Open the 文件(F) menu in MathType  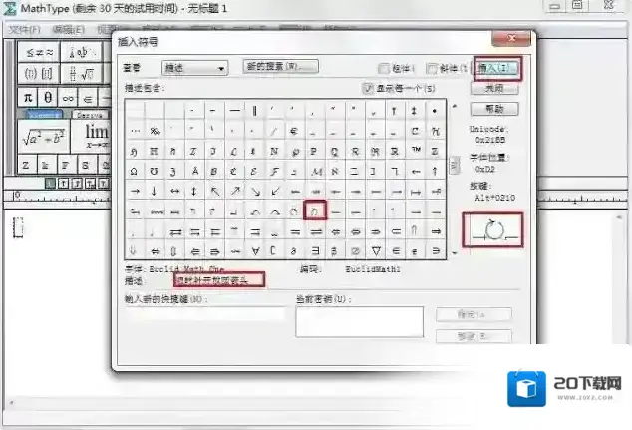pyautogui.click(x=25, y=30)
